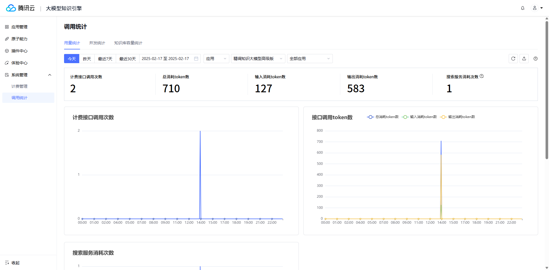Toggle the 输出消耗token数 legend series
The image size is (549, 270).
457,117
